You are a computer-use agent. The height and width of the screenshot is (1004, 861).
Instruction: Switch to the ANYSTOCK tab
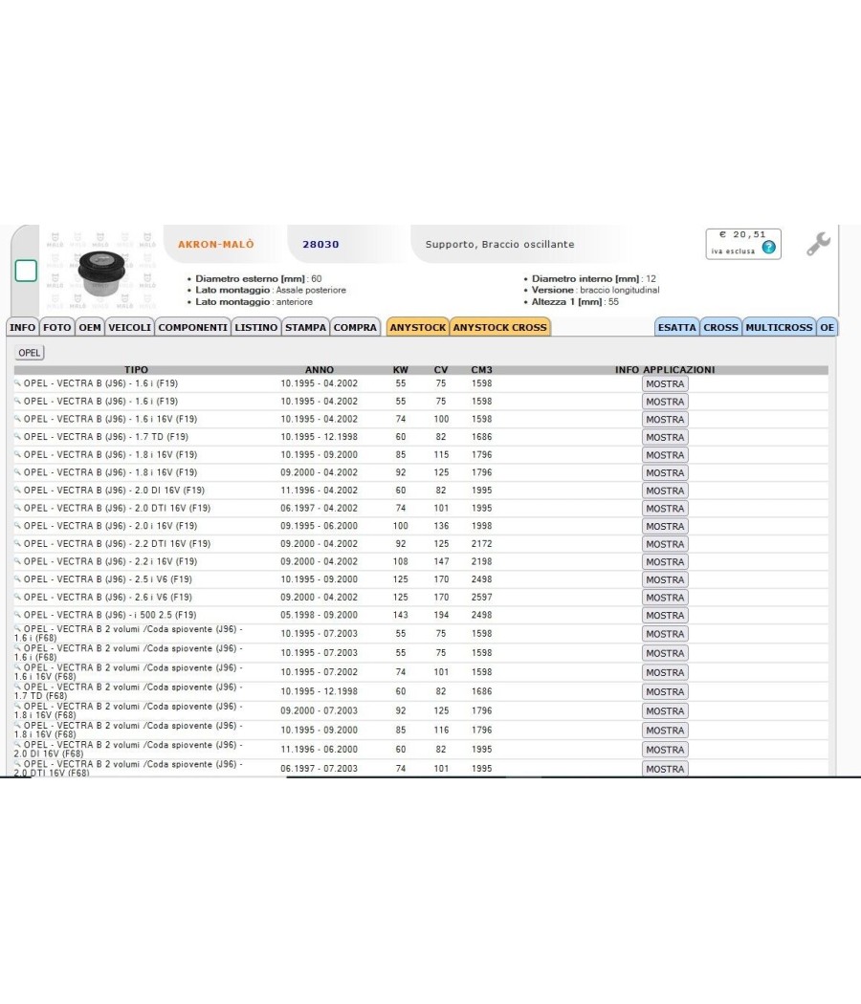418,327
